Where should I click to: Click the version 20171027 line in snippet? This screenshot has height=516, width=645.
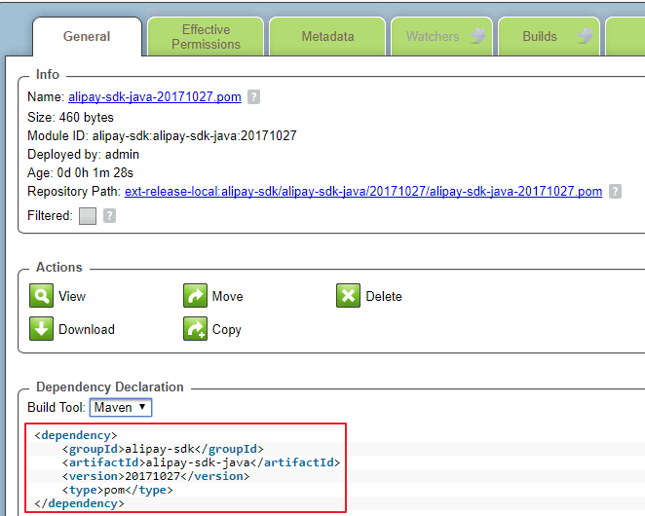click(x=156, y=476)
